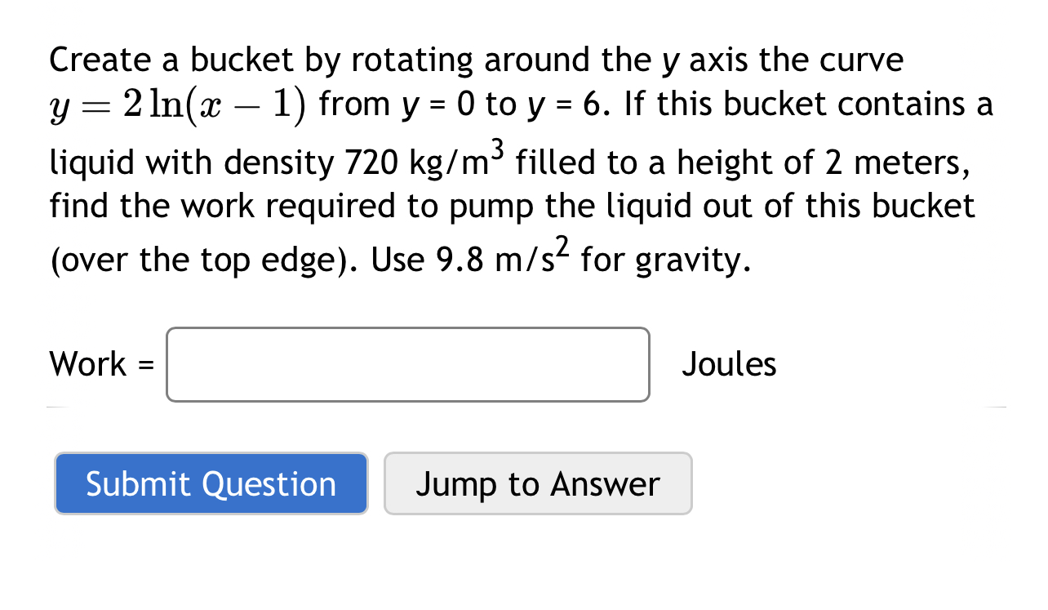This screenshot has width=1048, height=610.
Task: Click Jump to Answer to reveal solution
Action: (x=538, y=483)
